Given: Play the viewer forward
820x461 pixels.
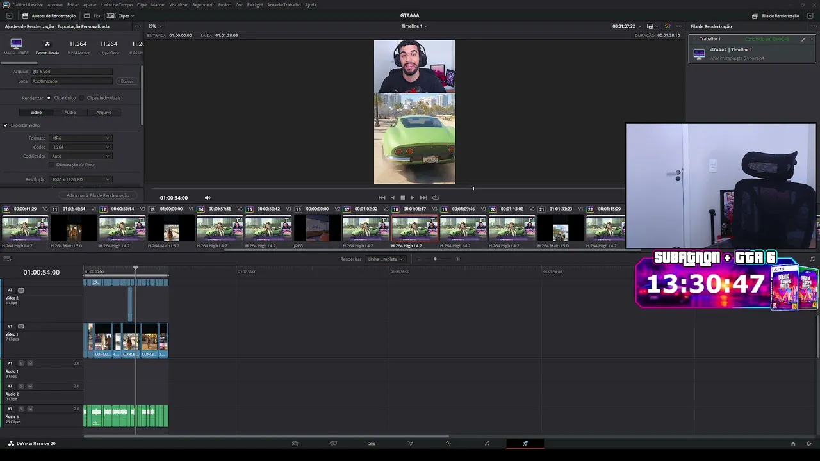Looking at the screenshot, I should coord(412,198).
